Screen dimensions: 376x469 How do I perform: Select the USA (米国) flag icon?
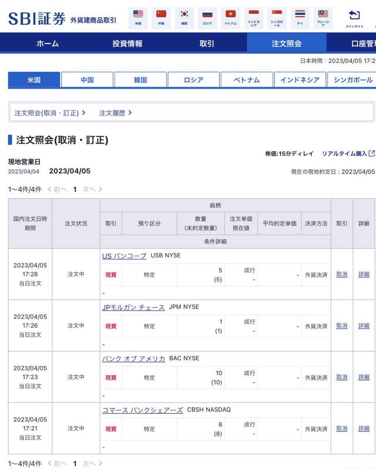(138, 18)
